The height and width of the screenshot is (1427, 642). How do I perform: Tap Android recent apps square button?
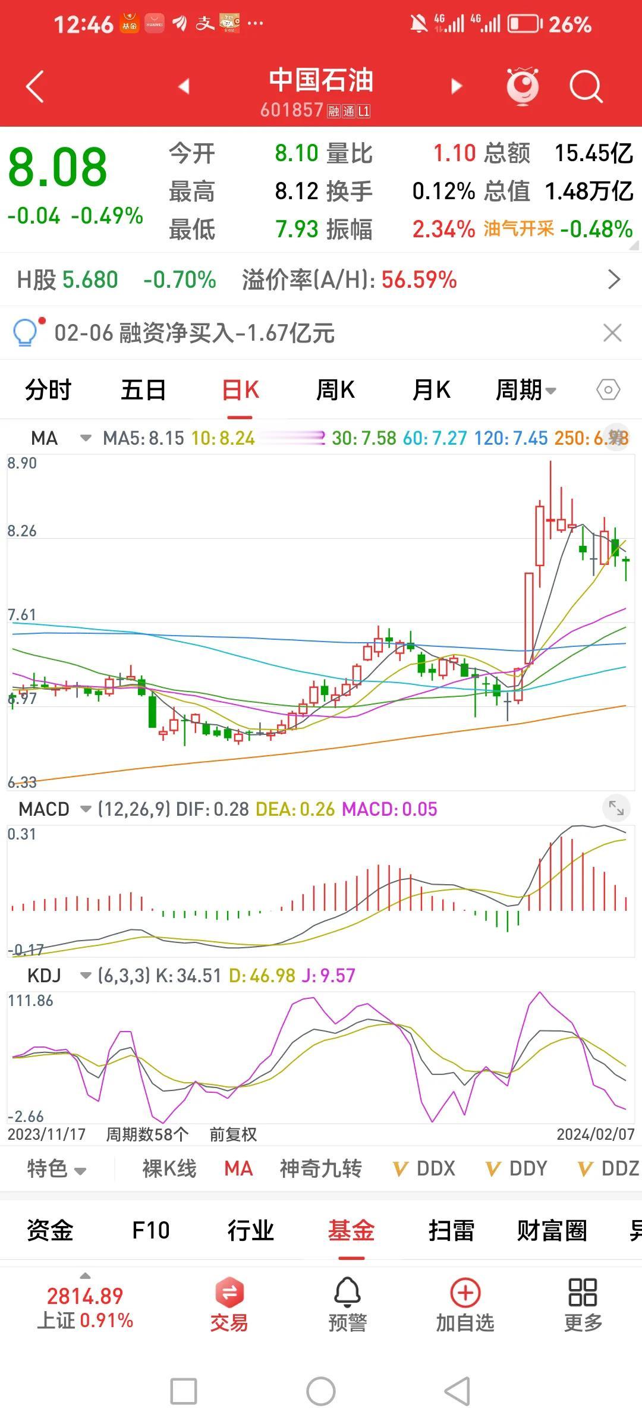click(184, 1391)
